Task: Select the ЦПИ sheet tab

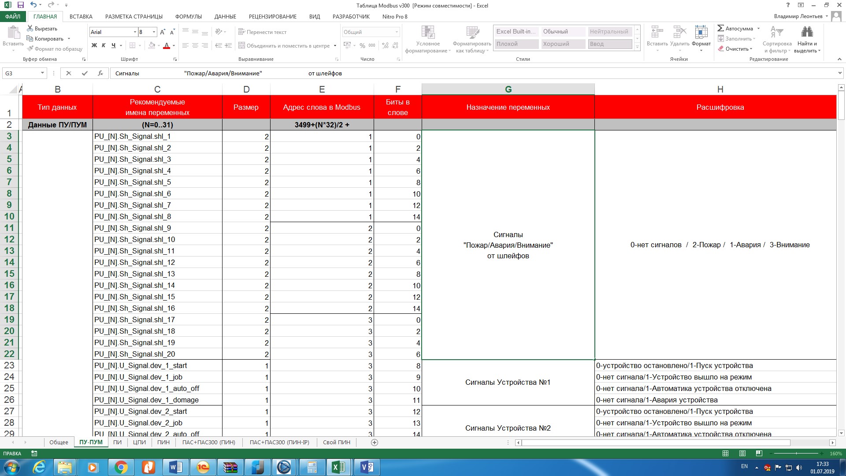Action: pos(139,442)
